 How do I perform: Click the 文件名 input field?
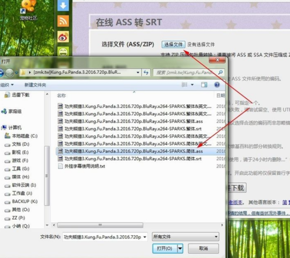pyautogui.click(x=102, y=237)
